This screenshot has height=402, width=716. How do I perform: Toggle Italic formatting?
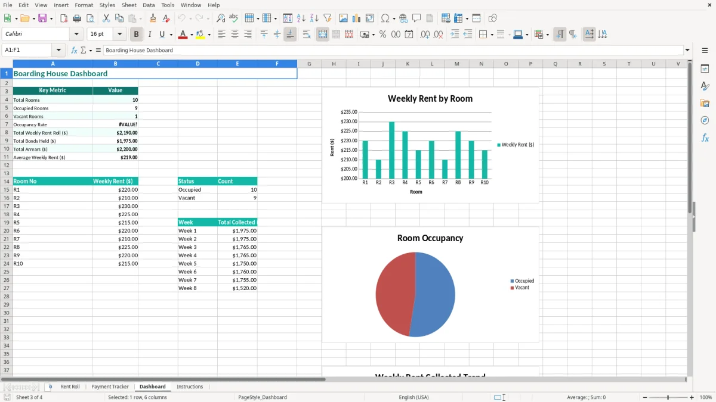click(x=149, y=35)
